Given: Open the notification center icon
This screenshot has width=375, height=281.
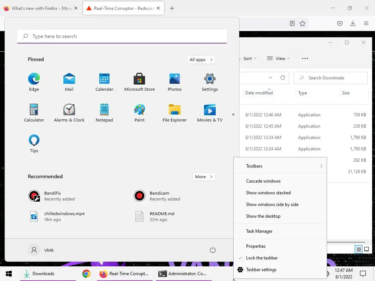Looking at the screenshot, I should click(363, 274).
